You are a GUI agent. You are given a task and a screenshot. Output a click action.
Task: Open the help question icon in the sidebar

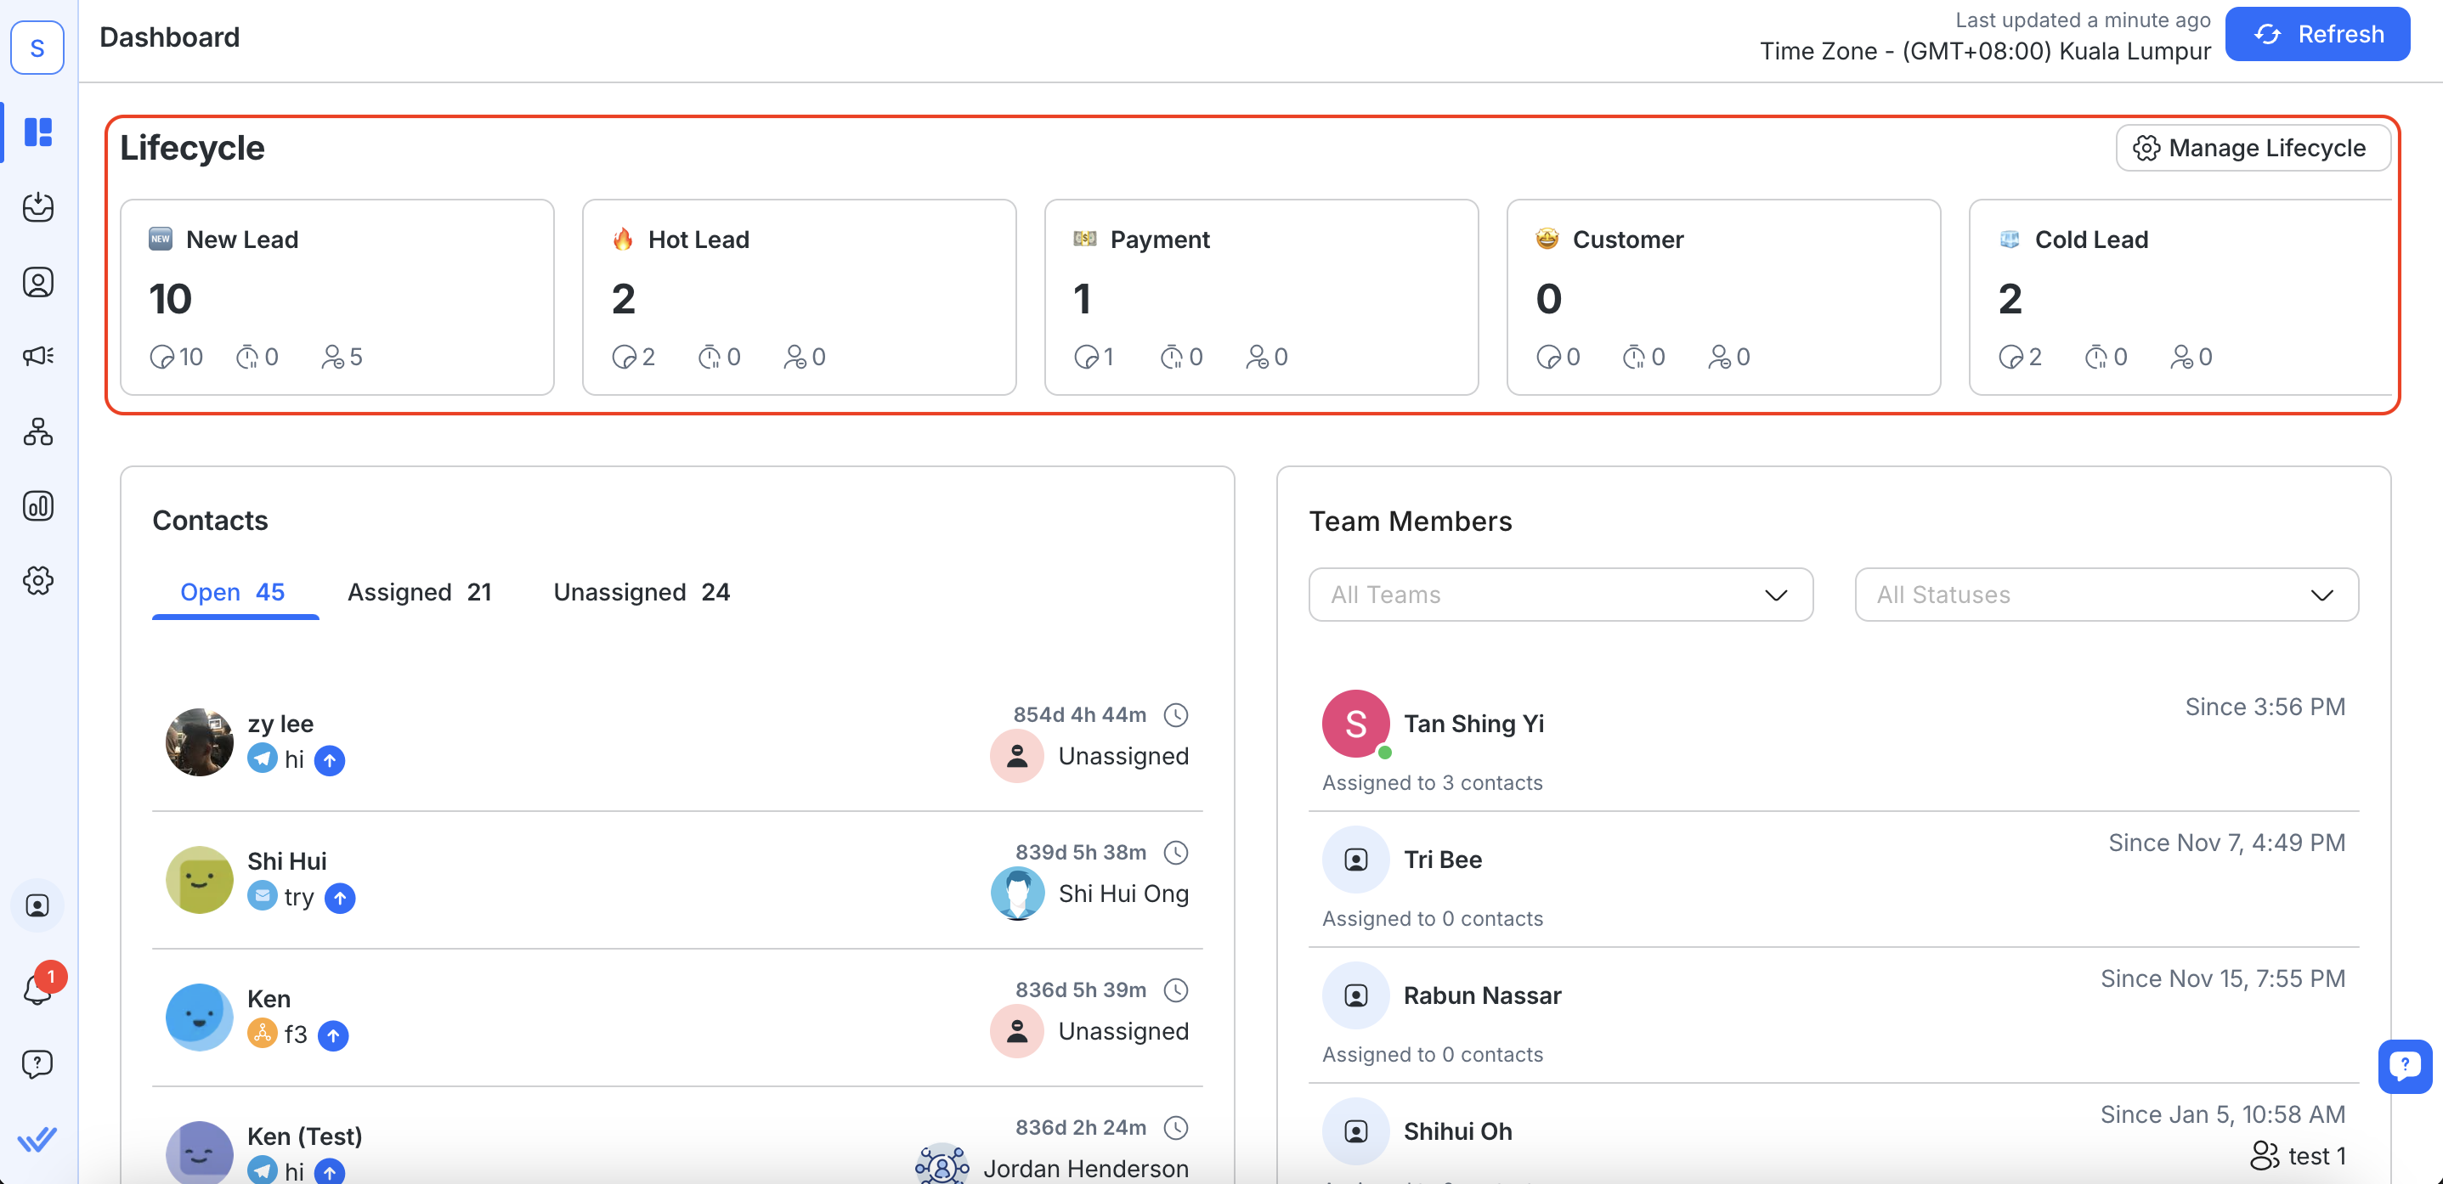click(x=38, y=1063)
